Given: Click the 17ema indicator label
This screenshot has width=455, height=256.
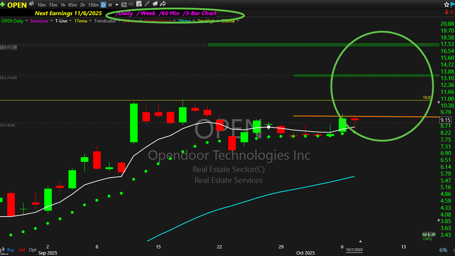Looking at the screenshot, I should coord(80,21).
